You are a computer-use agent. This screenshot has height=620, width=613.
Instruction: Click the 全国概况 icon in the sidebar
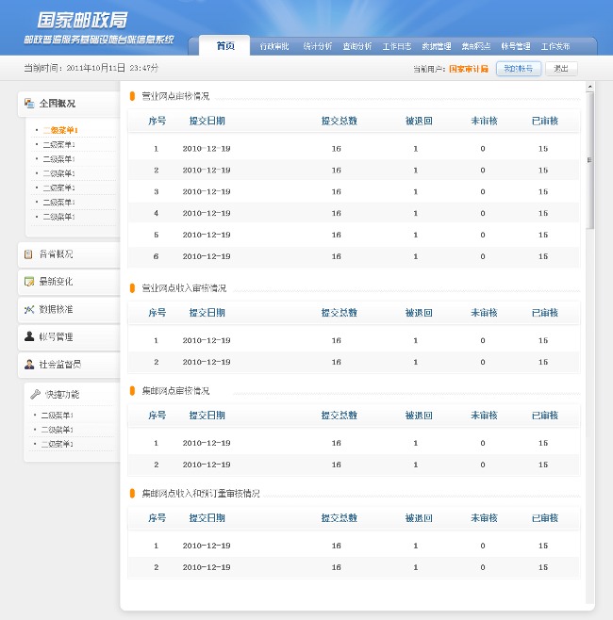click(x=29, y=104)
